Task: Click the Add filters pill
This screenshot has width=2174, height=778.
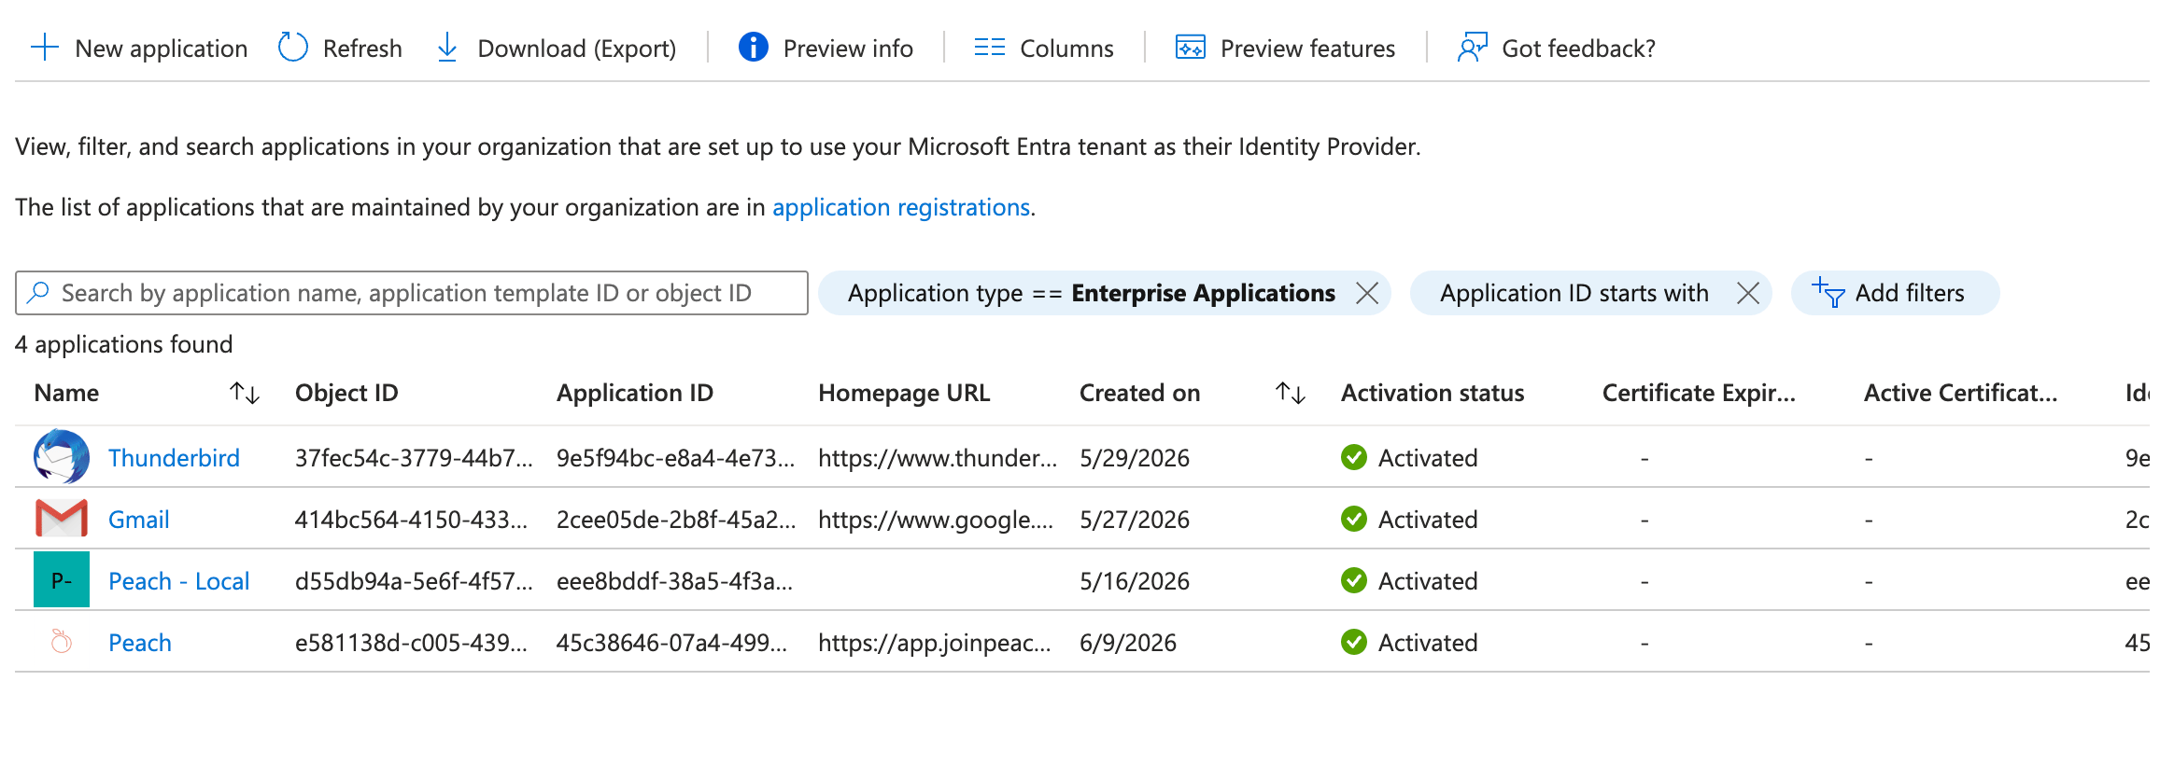Action: pyautogui.click(x=1895, y=293)
